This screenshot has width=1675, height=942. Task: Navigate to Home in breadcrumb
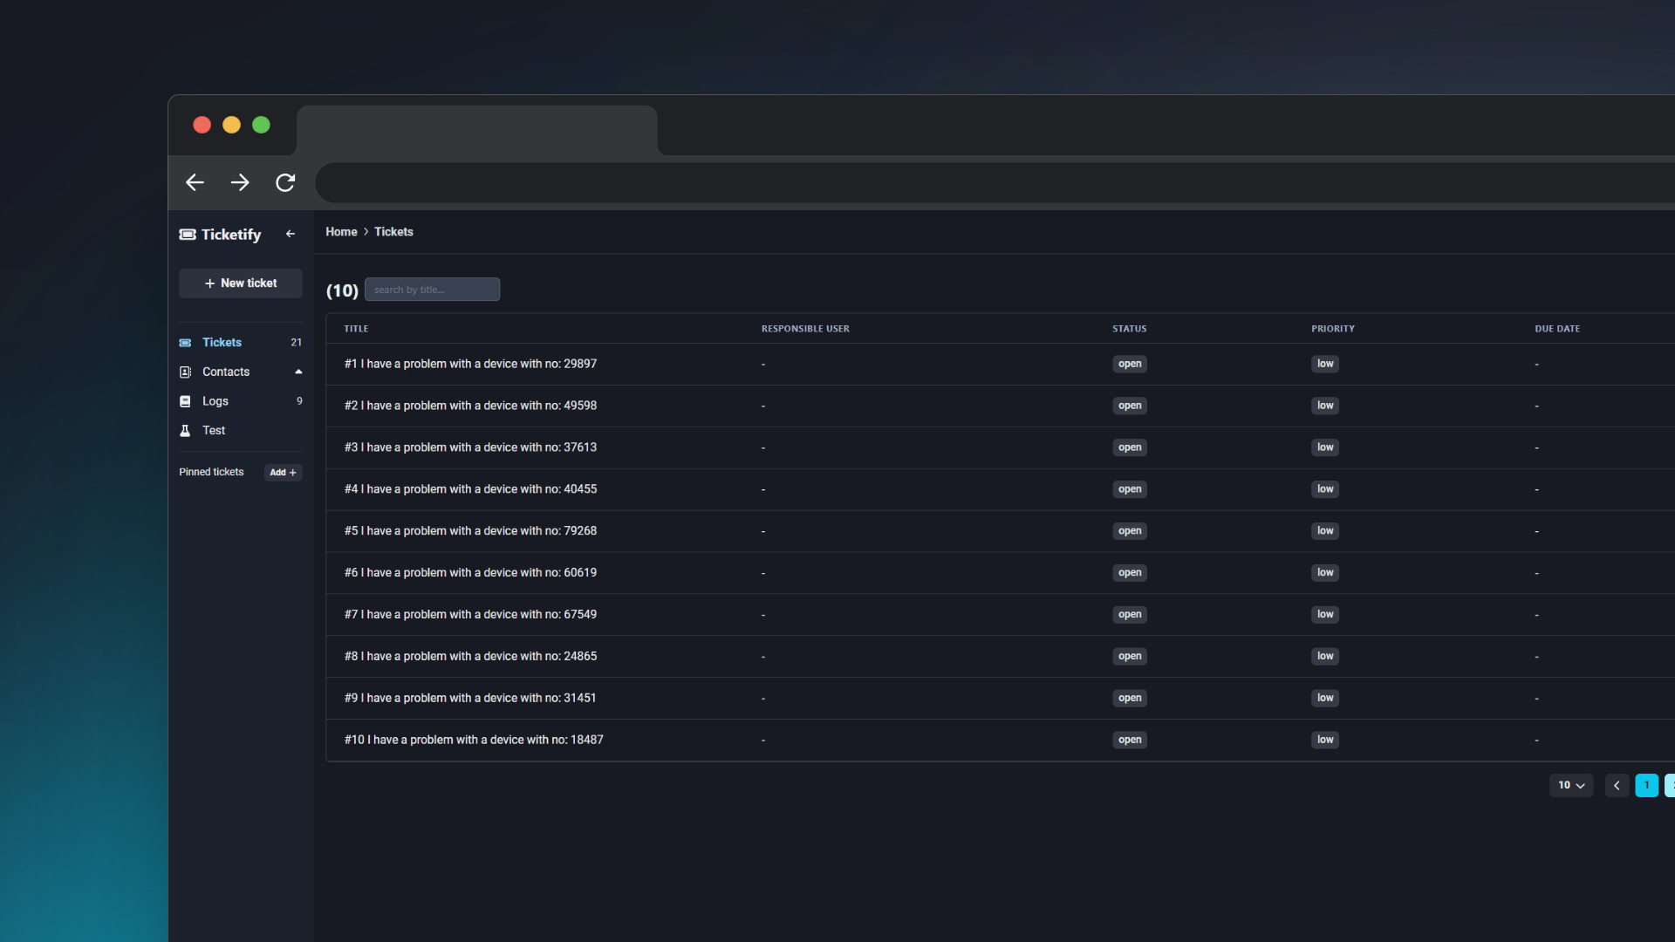[x=341, y=232]
